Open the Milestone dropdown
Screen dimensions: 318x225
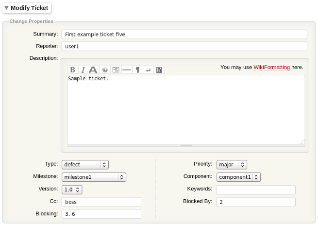click(94, 177)
